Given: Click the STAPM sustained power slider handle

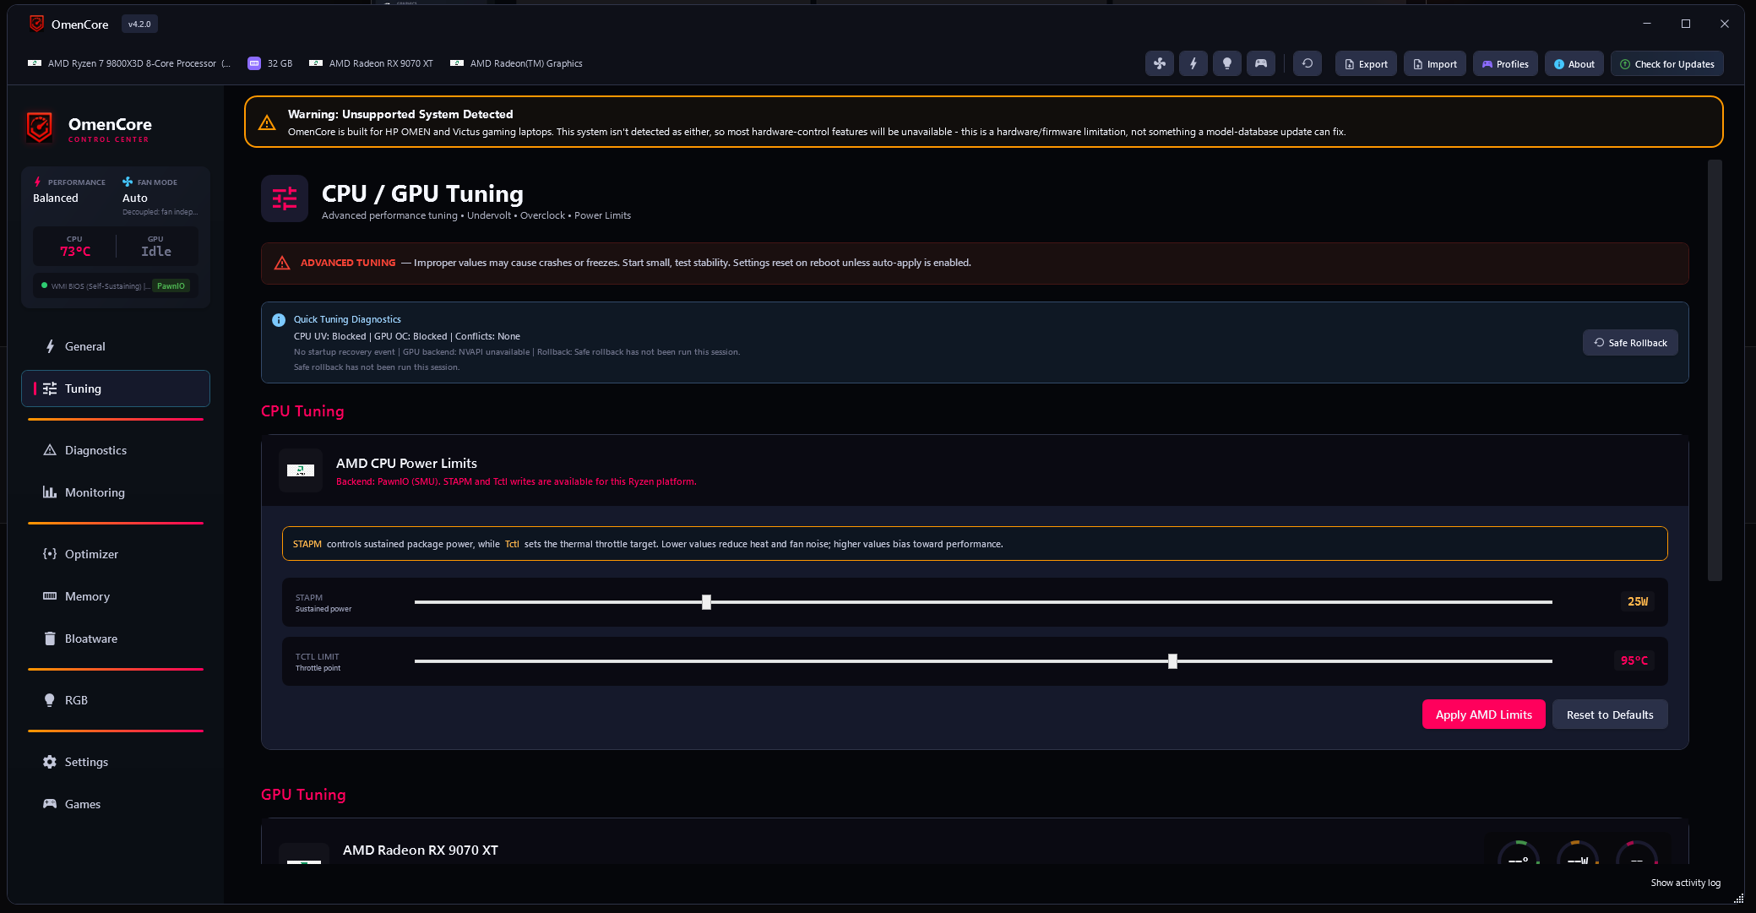Looking at the screenshot, I should pos(706,602).
